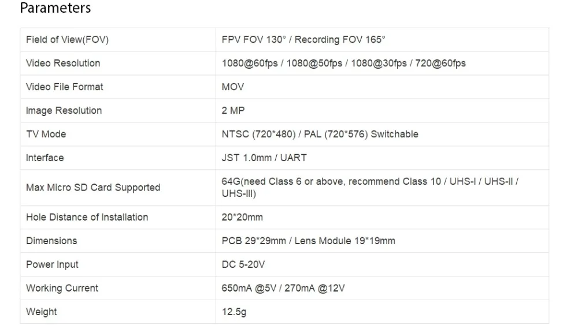The image size is (578, 325).
Task: Select the Video Resolution row label
Action: pos(63,63)
